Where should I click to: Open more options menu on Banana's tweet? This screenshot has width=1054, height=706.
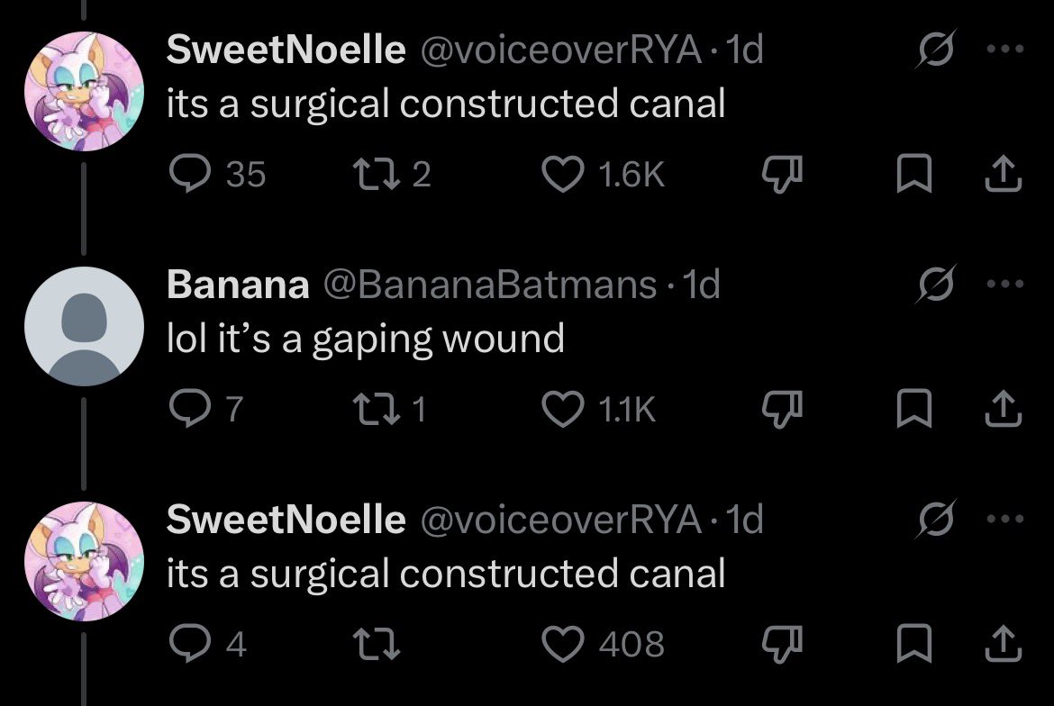coord(1005,284)
